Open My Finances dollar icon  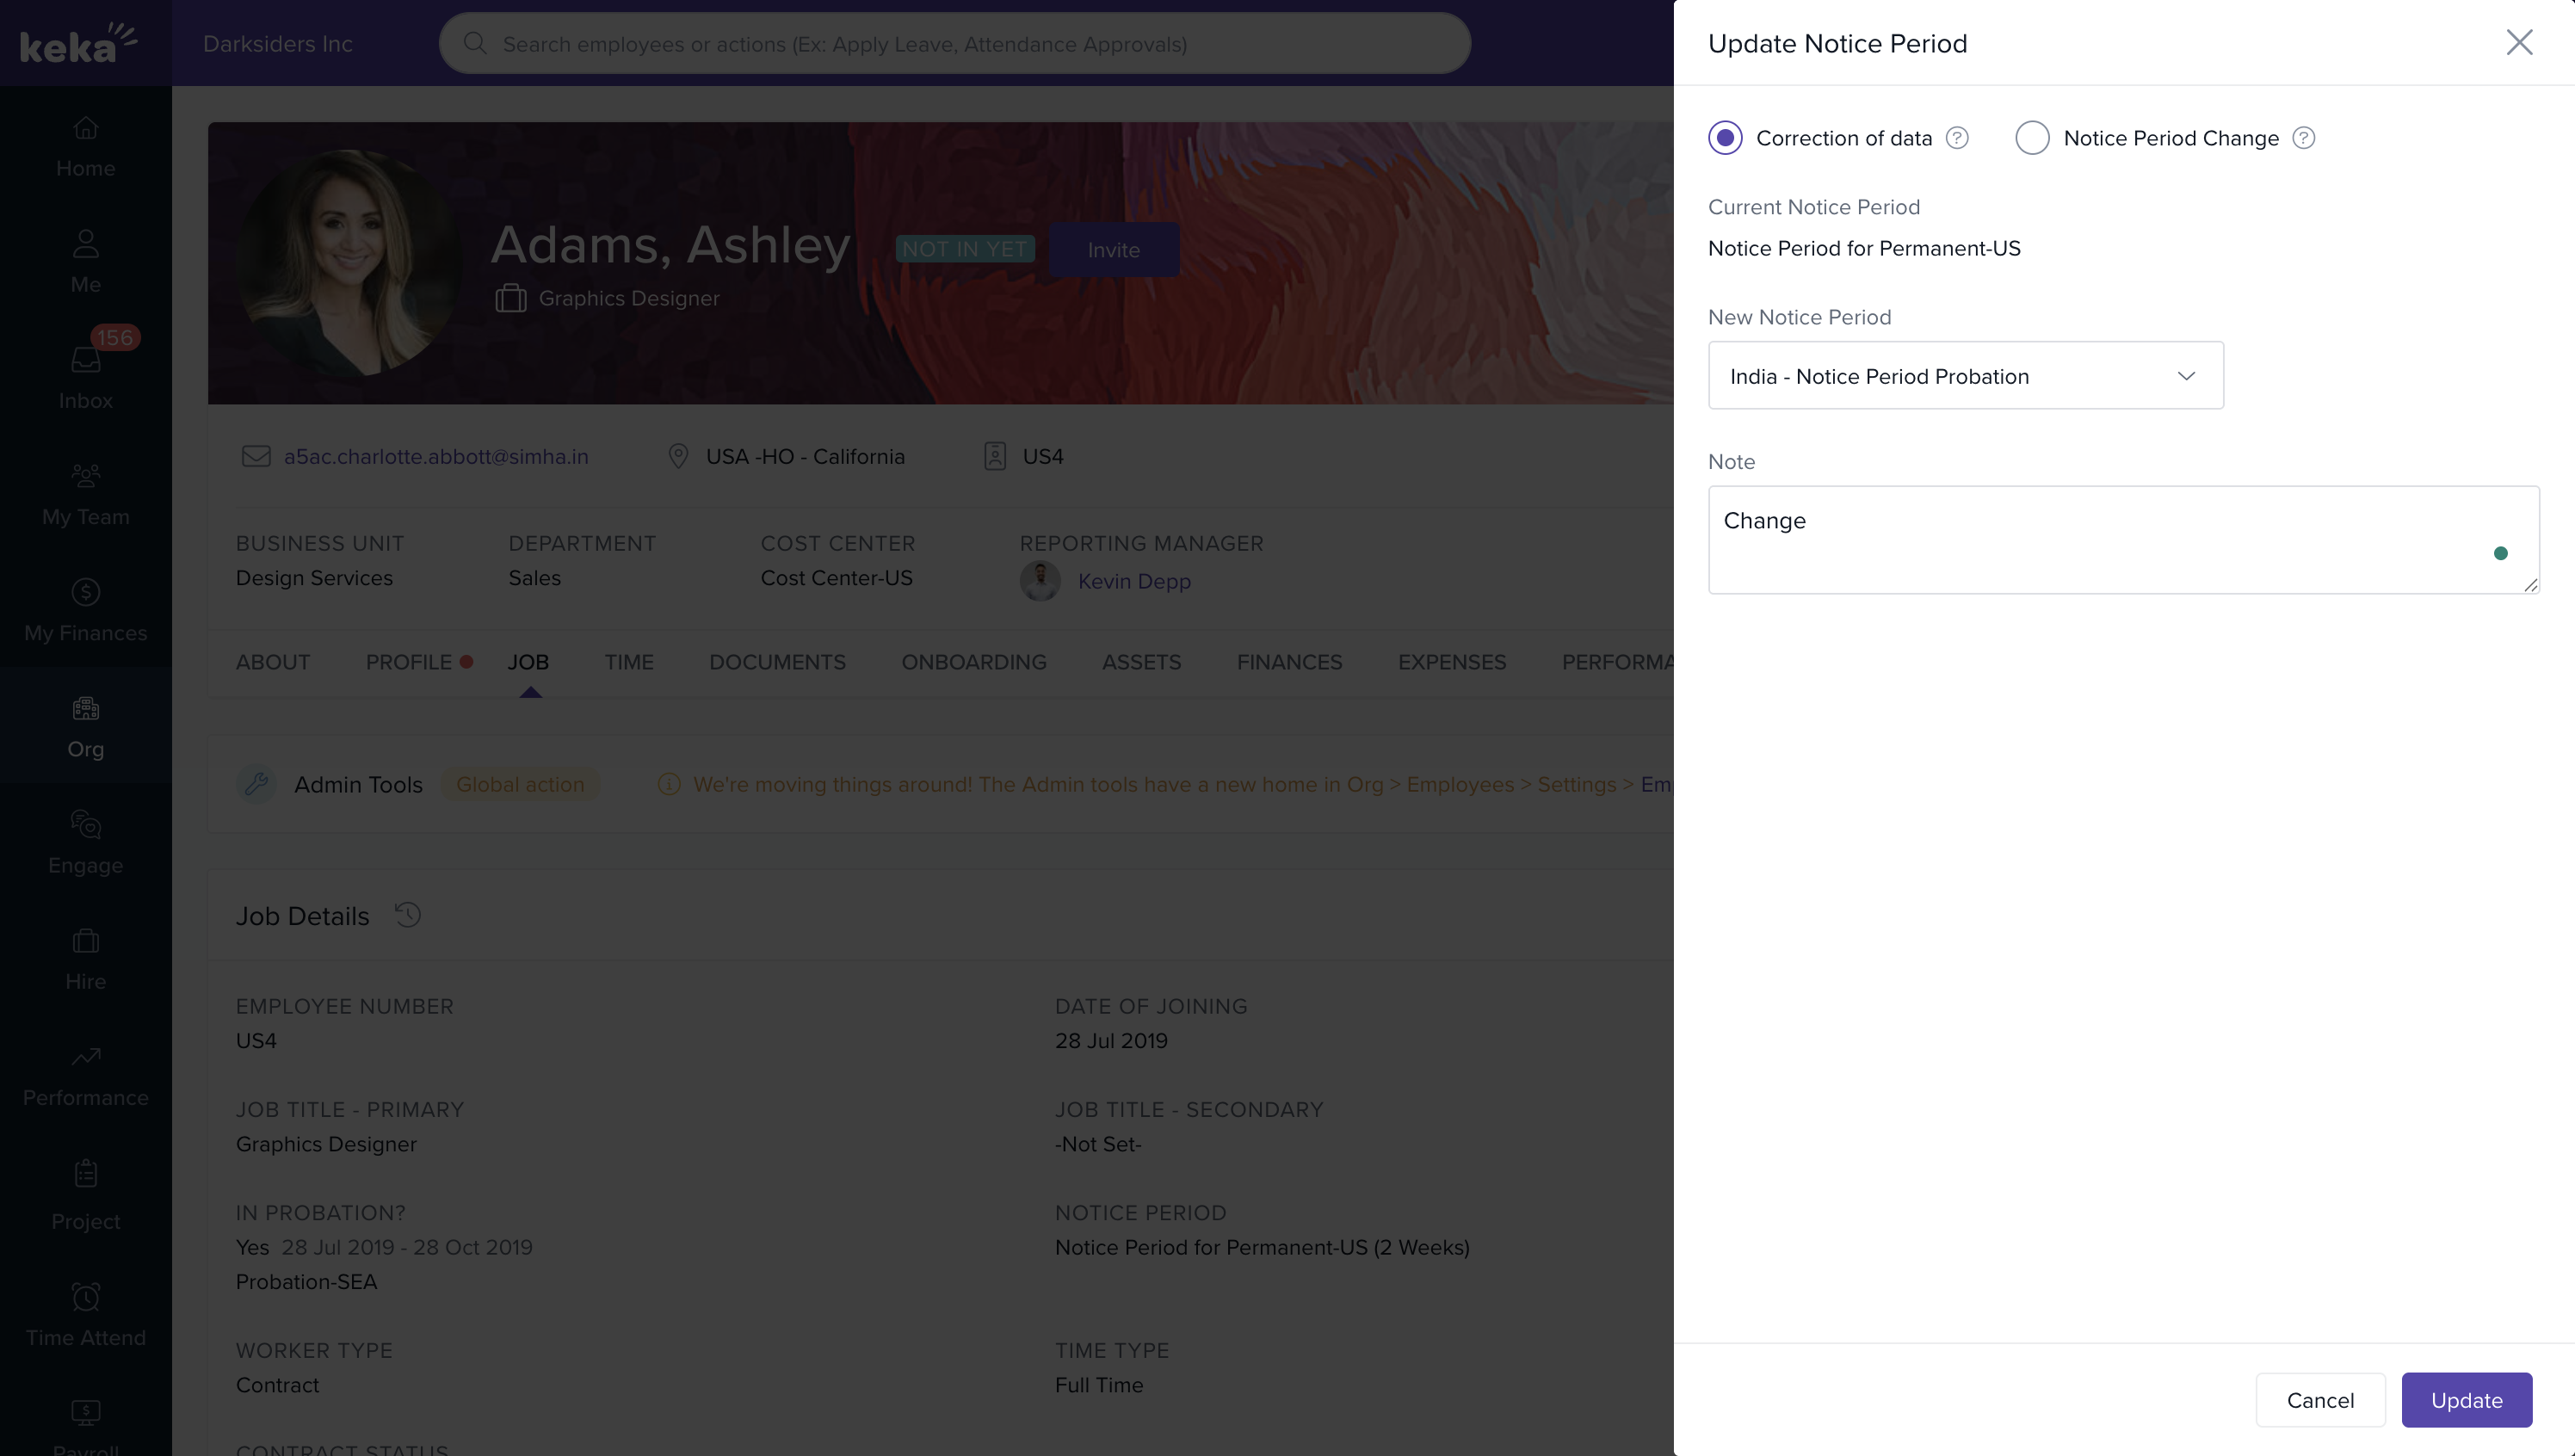(x=85, y=592)
